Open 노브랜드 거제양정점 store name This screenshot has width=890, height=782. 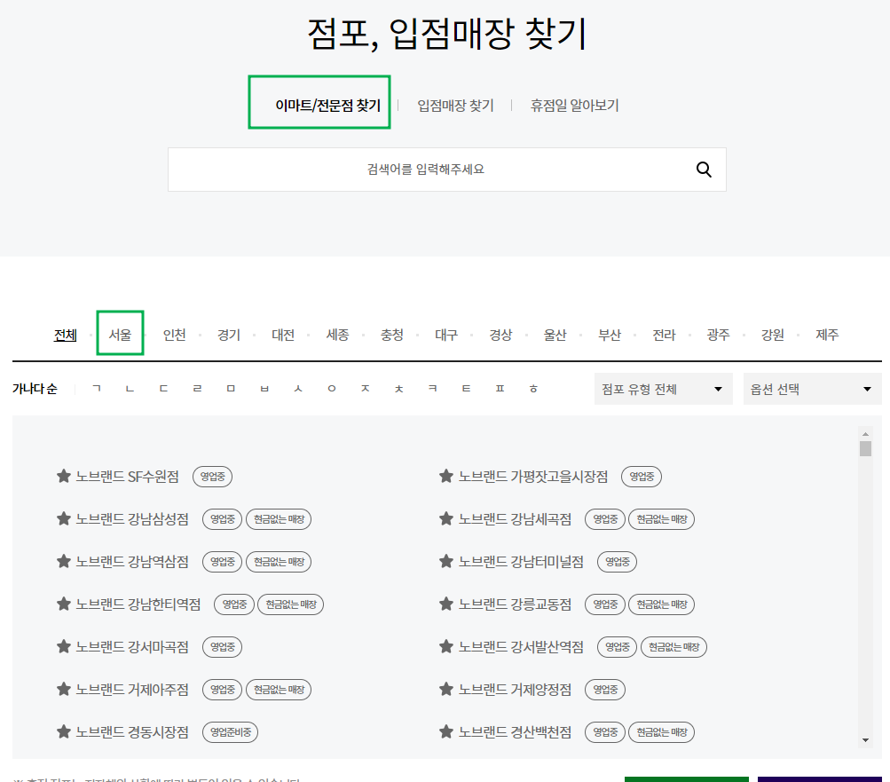515,689
